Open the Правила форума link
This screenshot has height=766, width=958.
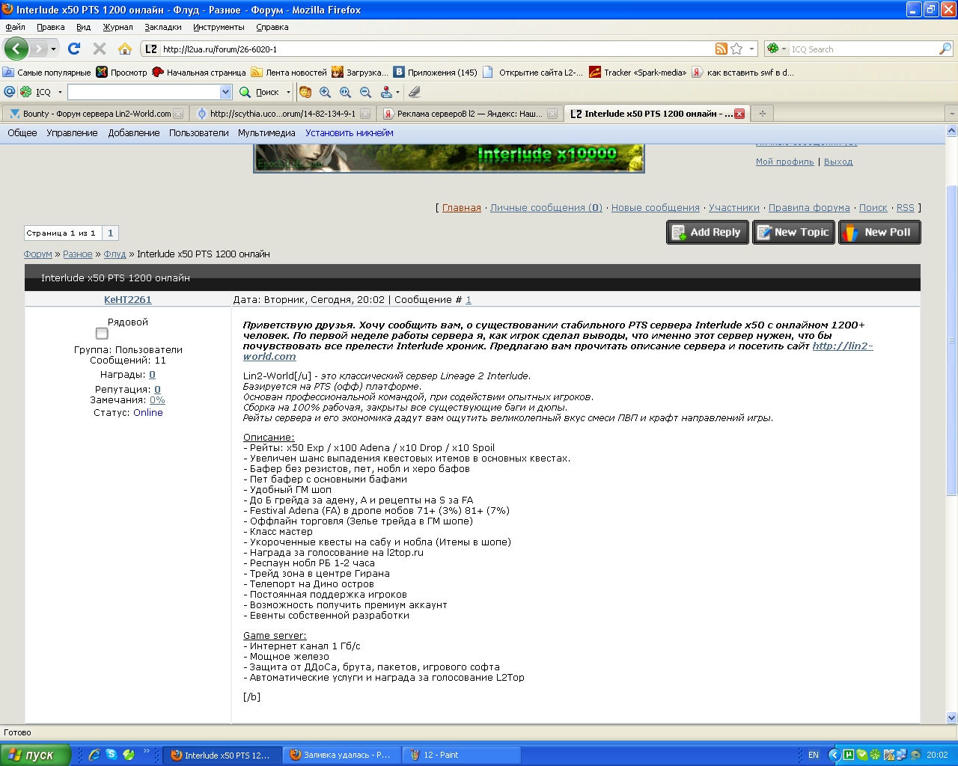click(809, 208)
